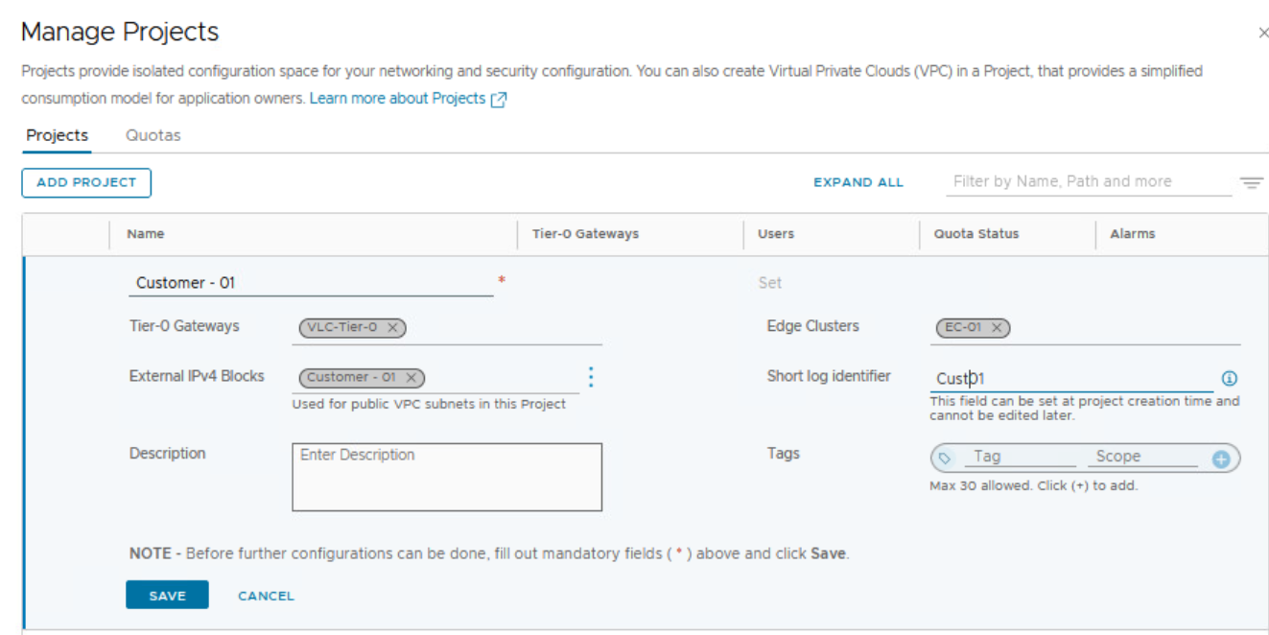Click the tag label icon in Tags field

tap(945, 459)
